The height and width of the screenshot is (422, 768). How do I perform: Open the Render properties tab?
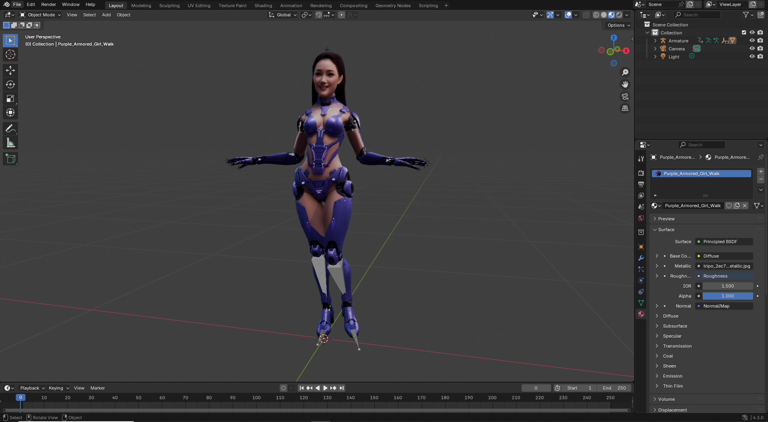(641, 173)
